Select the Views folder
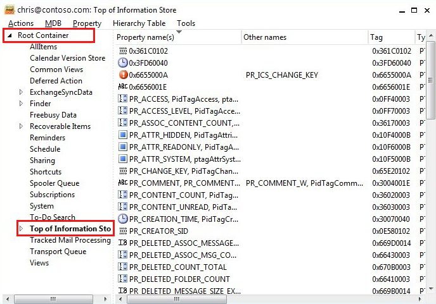Screen dimensions: 436x304 [39, 263]
